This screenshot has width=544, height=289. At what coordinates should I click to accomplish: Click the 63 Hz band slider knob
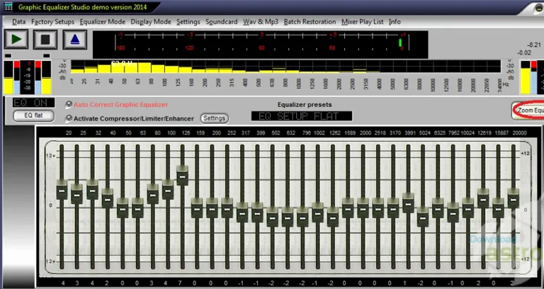click(x=137, y=208)
